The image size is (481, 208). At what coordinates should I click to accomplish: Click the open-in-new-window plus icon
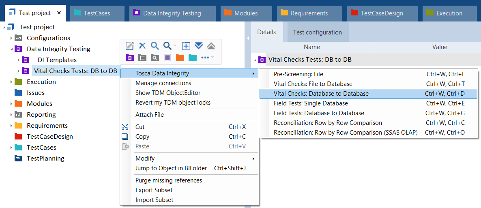186,46
